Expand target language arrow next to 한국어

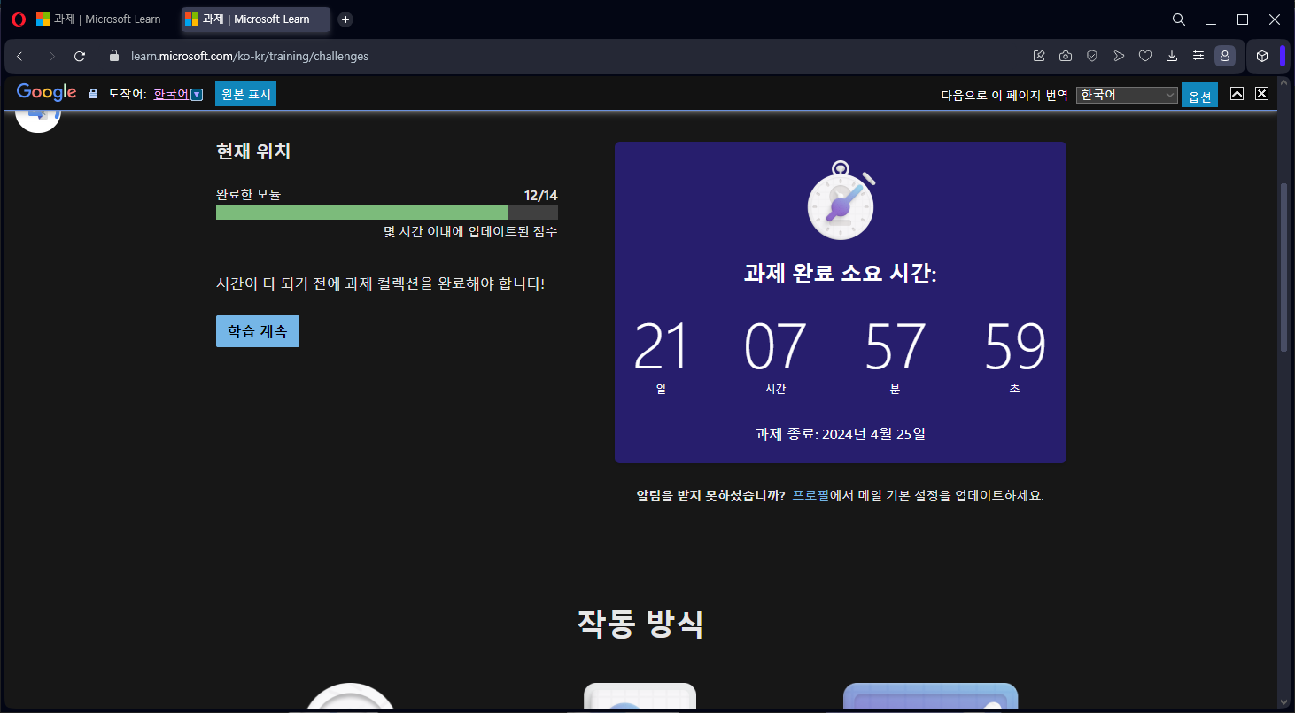[197, 95]
